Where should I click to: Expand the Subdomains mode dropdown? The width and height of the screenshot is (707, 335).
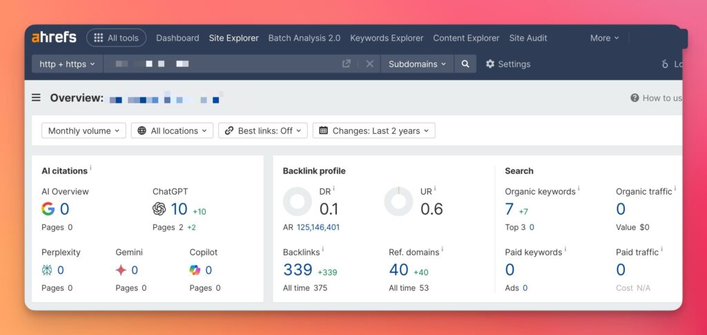point(417,64)
